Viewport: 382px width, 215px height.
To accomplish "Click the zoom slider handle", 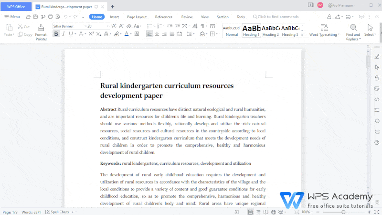I will click(343, 212).
